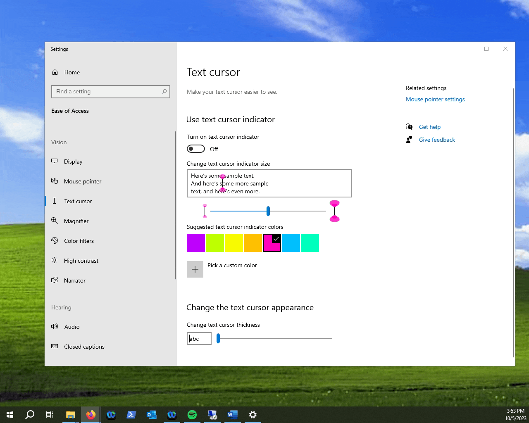The width and height of the screenshot is (529, 423).
Task: Click the Give feedback link
Action: point(436,140)
